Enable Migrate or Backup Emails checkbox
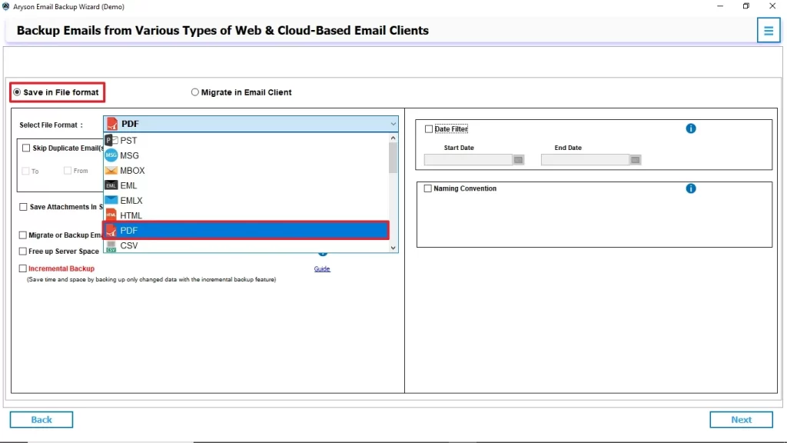The image size is (787, 443). 22,235
